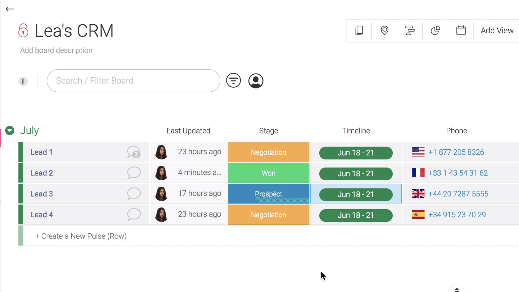Open Lead 3 conversation bubble
Image resolution: width=519 pixels, height=292 pixels.
[134, 194]
